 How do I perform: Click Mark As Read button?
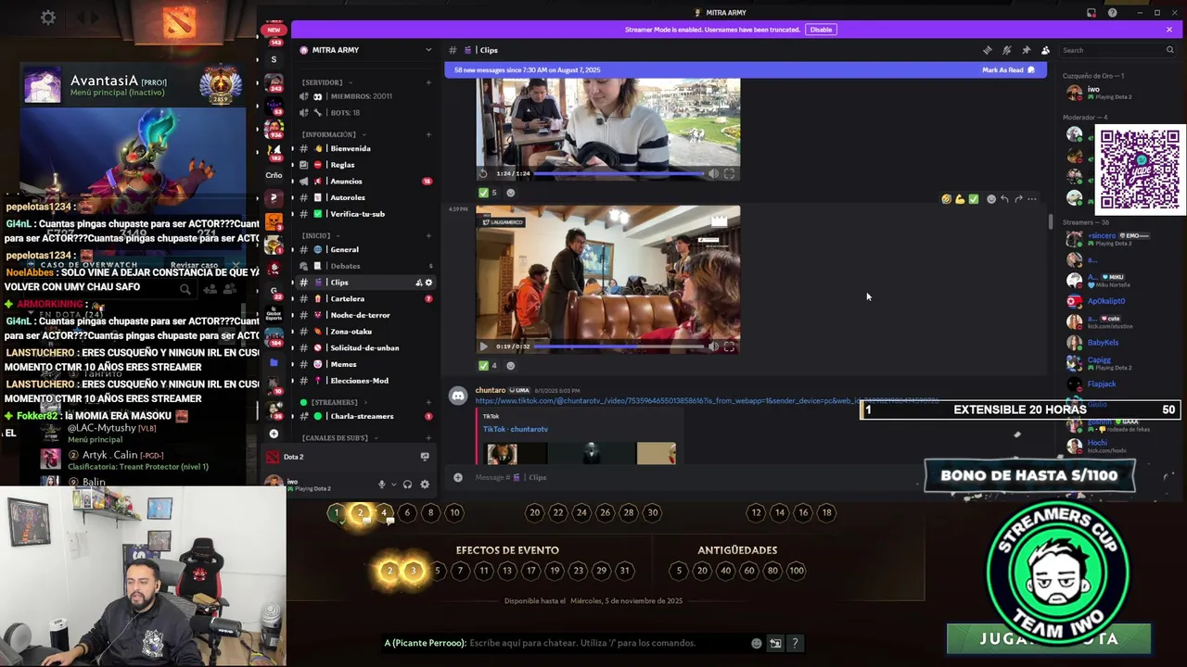pyautogui.click(x=1008, y=70)
